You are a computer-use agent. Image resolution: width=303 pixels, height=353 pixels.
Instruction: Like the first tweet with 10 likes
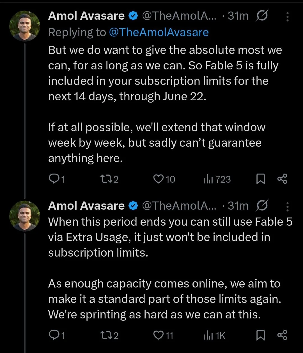[x=164, y=179]
